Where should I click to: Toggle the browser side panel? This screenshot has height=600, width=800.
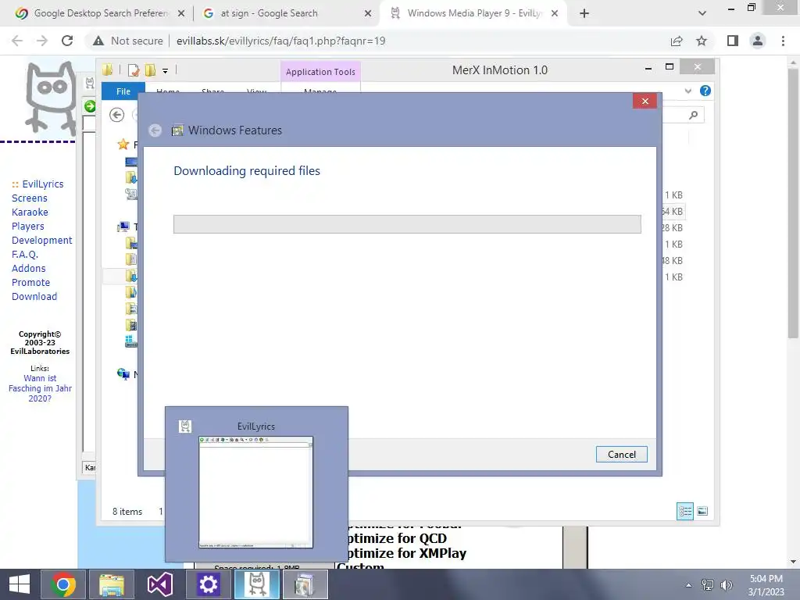point(733,41)
